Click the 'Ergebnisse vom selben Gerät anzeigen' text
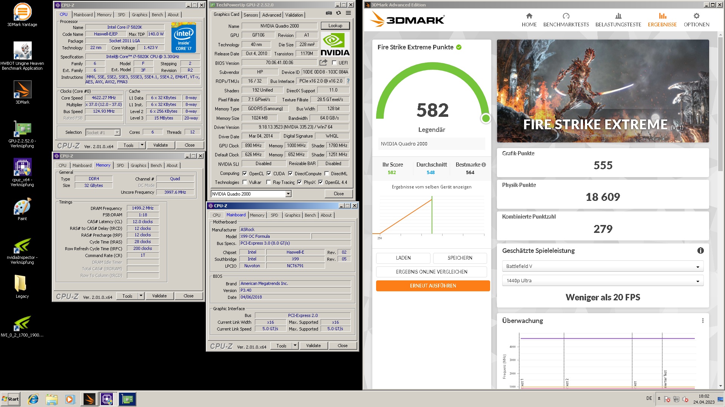725x407 pixels. pos(431,187)
